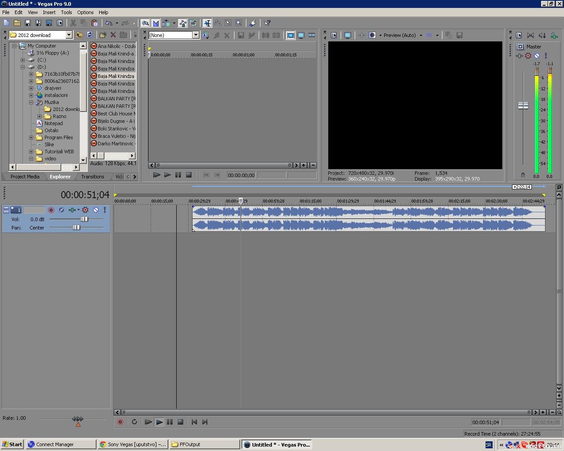This screenshot has width=564, height=451.
Task: Click the Downmix Output icon in mixer
Action: click(x=531, y=35)
